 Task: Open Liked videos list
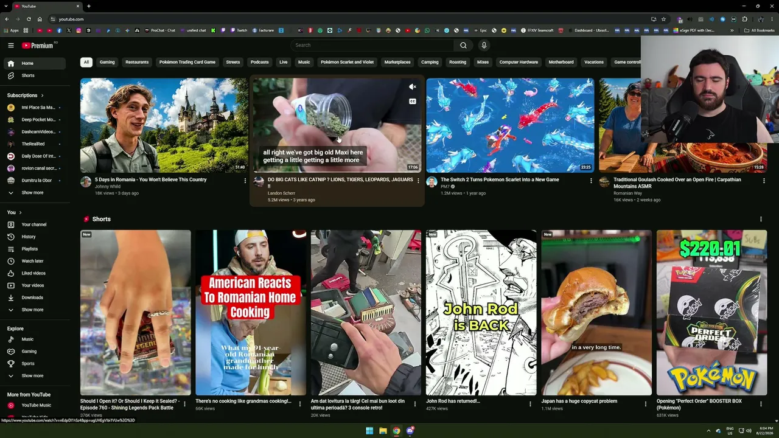(34, 273)
